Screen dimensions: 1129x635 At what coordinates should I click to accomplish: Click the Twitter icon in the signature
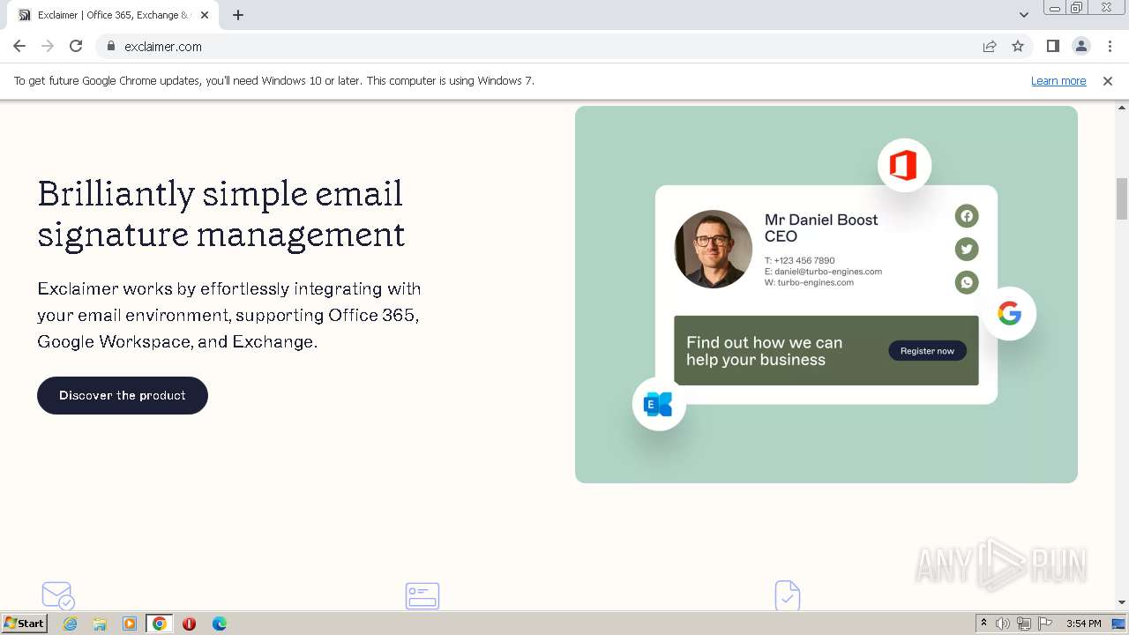[967, 249]
